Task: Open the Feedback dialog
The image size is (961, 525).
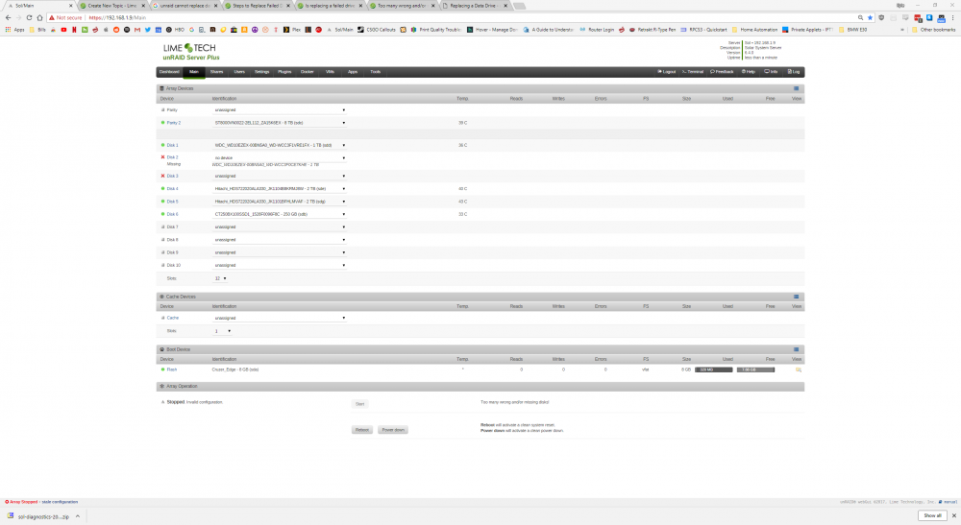Action: coord(722,72)
